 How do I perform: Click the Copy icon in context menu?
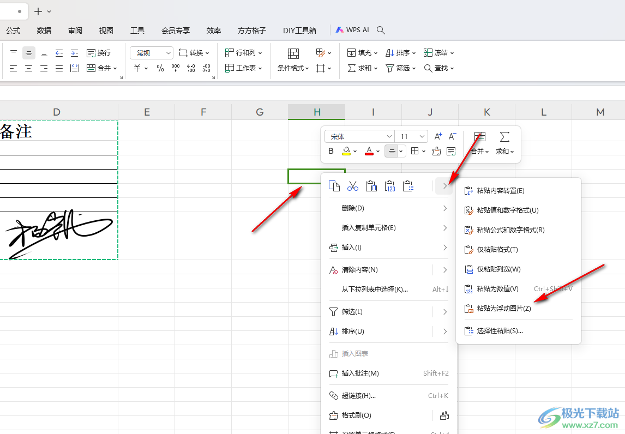click(334, 186)
